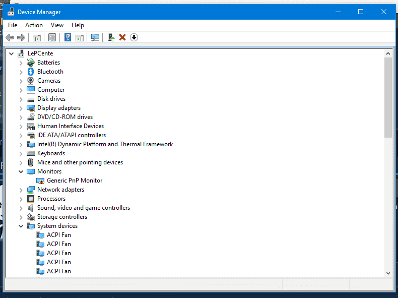Click Show/Hide Action Pane toolbar icon
The height and width of the screenshot is (298, 398).
coord(80,38)
